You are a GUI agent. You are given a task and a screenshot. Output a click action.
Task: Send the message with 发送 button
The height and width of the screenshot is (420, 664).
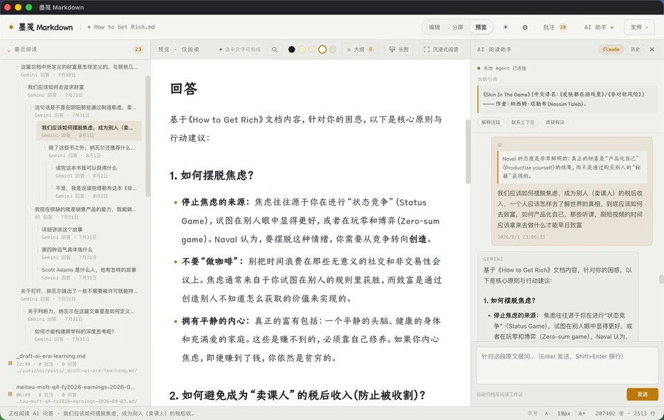tap(643, 394)
